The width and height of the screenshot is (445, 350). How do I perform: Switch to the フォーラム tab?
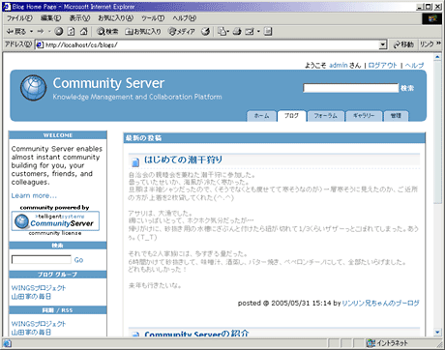click(x=326, y=116)
